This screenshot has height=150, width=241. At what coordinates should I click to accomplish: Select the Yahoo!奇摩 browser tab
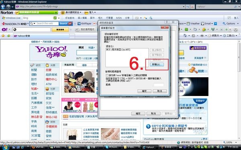(x=41, y=36)
